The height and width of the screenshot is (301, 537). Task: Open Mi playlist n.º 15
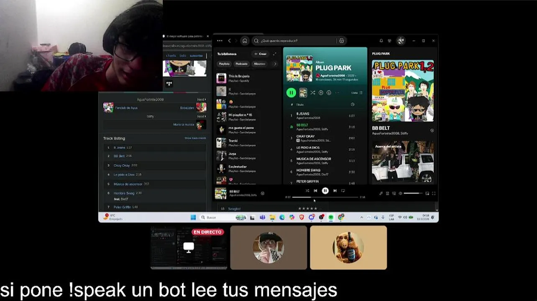247,117
